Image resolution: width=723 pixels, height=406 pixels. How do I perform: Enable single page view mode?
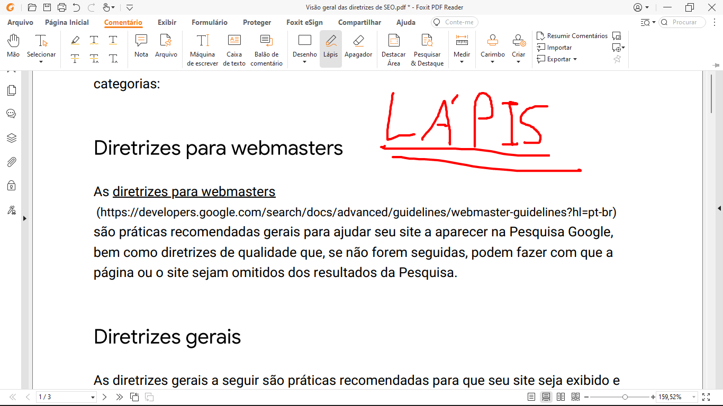(531, 397)
